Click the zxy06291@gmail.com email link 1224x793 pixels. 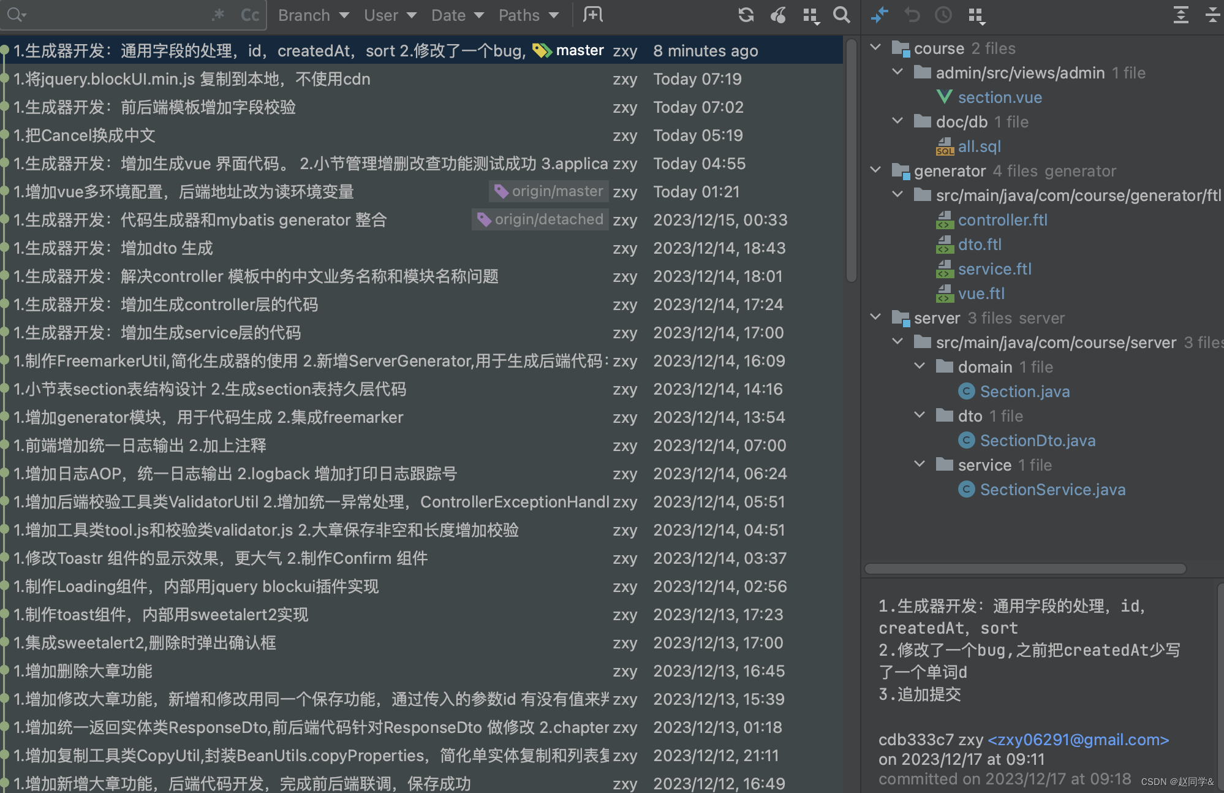coord(1078,740)
